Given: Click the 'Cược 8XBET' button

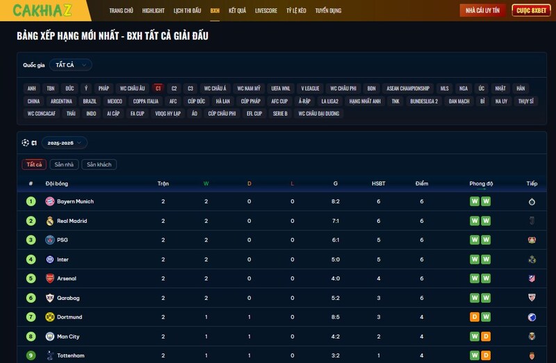Looking at the screenshot, I should (x=532, y=10).
